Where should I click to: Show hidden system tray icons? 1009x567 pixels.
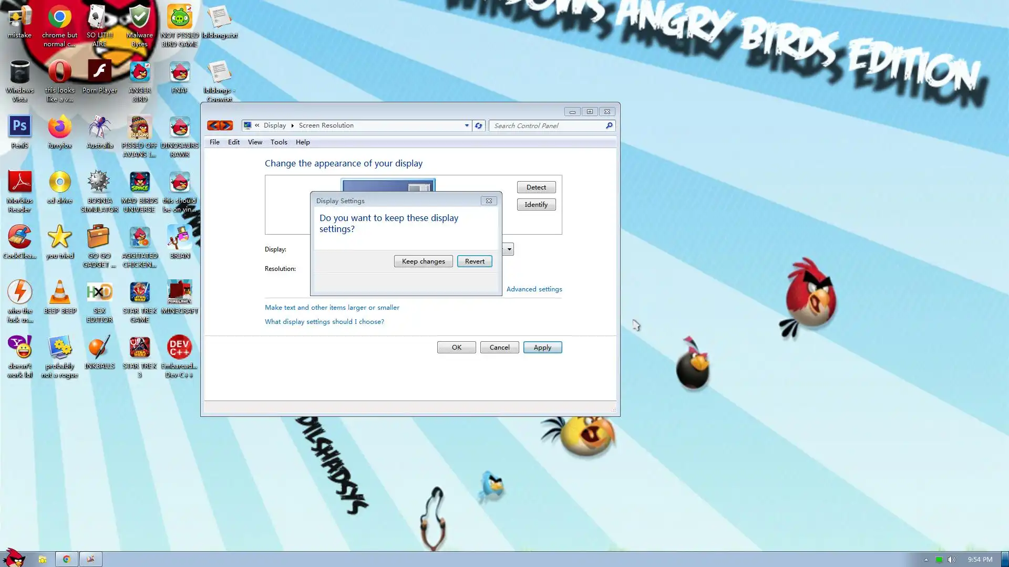click(x=926, y=560)
